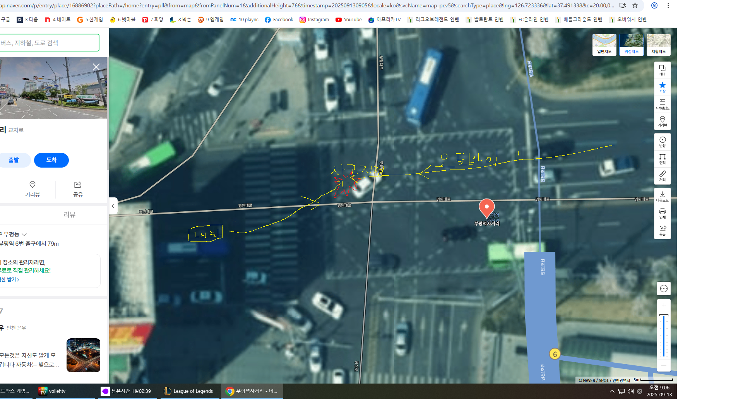Open the 테마 (theme) map tool
743x418 pixels.
point(662,70)
